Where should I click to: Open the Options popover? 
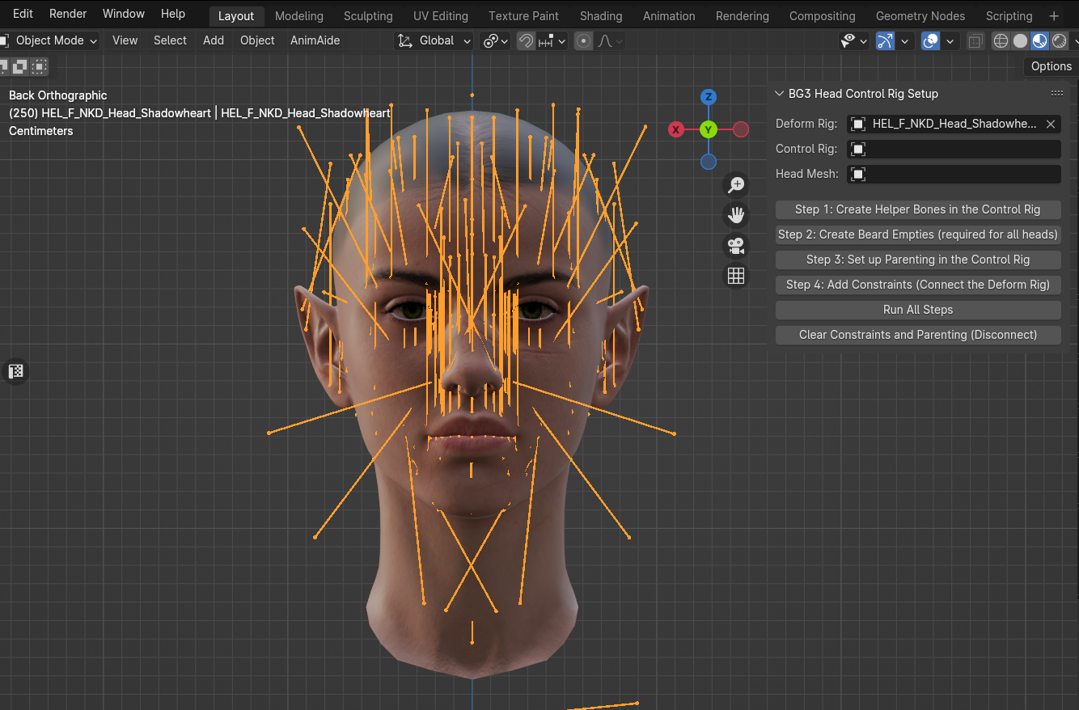(1051, 66)
